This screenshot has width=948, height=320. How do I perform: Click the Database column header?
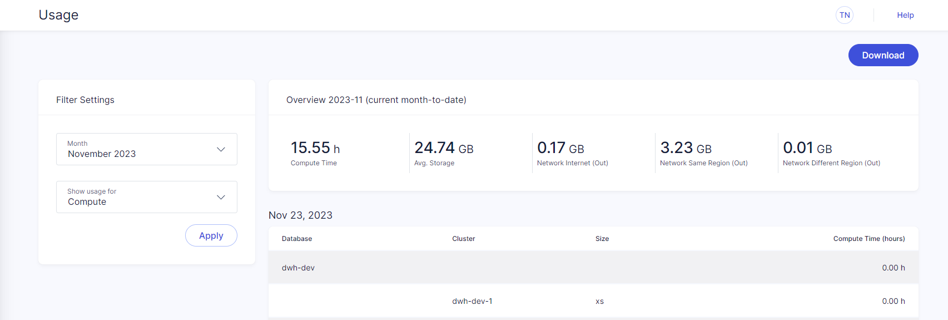pyautogui.click(x=297, y=239)
